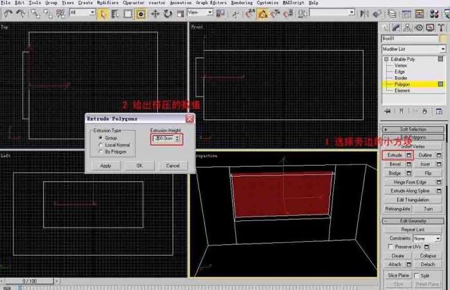Activate the Select and Move tool
Viewport: 450px width, 290px height.
pos(155,14)
